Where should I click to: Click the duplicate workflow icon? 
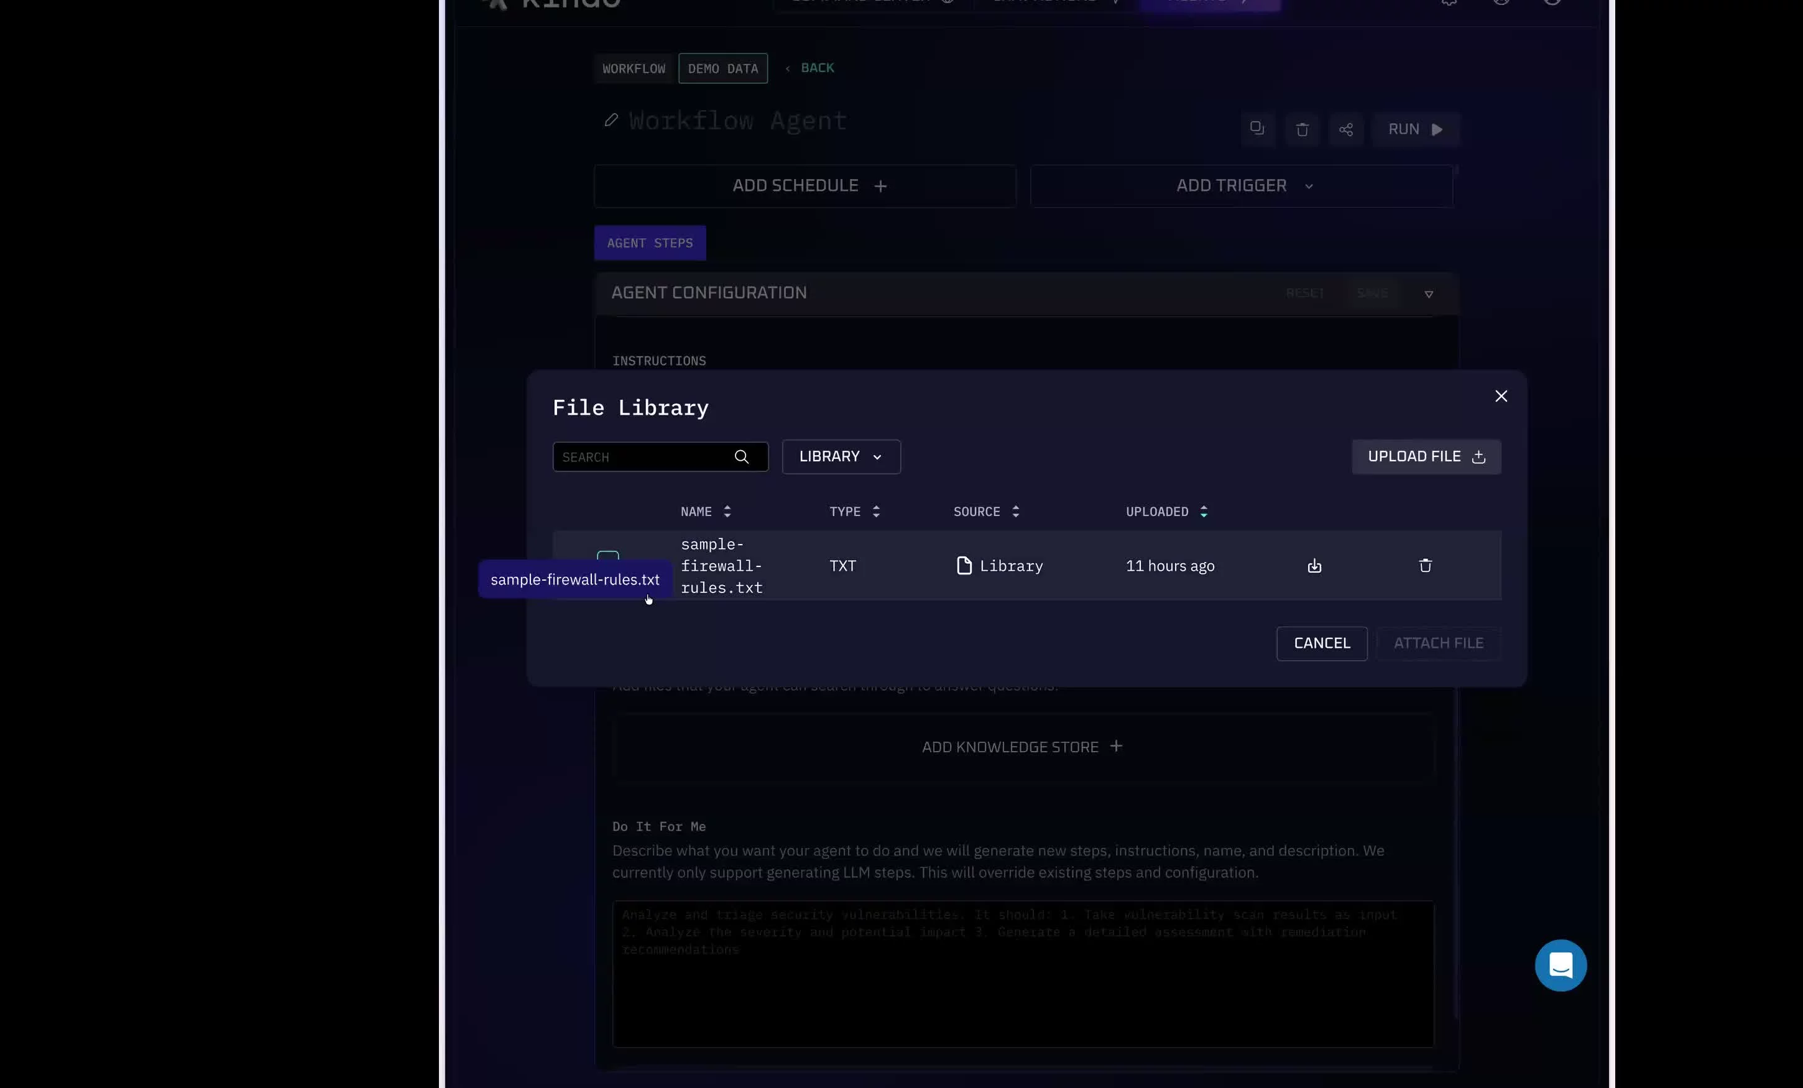click(x=1257, y=129)
